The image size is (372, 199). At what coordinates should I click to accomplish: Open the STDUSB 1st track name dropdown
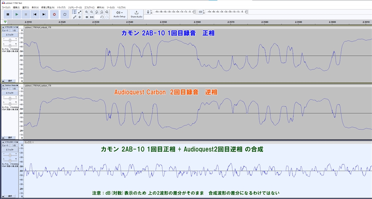click(12, 27)
